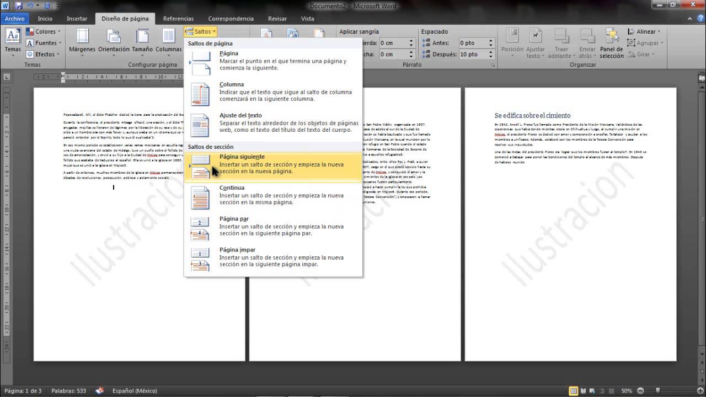This screenshot has width=706, height=397.
Task: Expand the Fuentes theme dropdown
Action: pos(44,43)
